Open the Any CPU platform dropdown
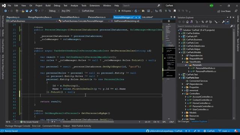The width and height of the screenshot is (240, 135). pyautogui.click(x=70, y=11)
